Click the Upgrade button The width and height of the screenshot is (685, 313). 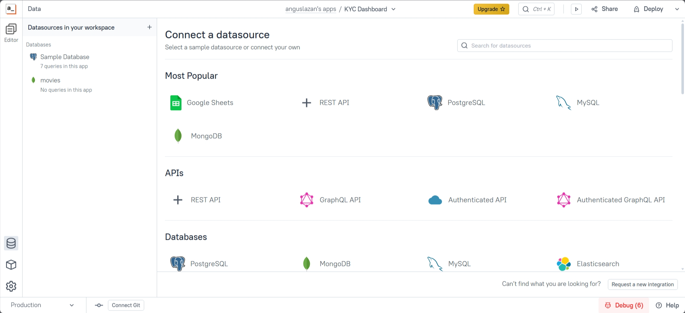point(491,9)
